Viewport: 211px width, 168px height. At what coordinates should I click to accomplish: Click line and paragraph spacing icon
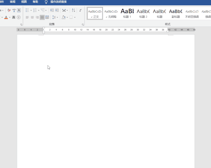54,17
